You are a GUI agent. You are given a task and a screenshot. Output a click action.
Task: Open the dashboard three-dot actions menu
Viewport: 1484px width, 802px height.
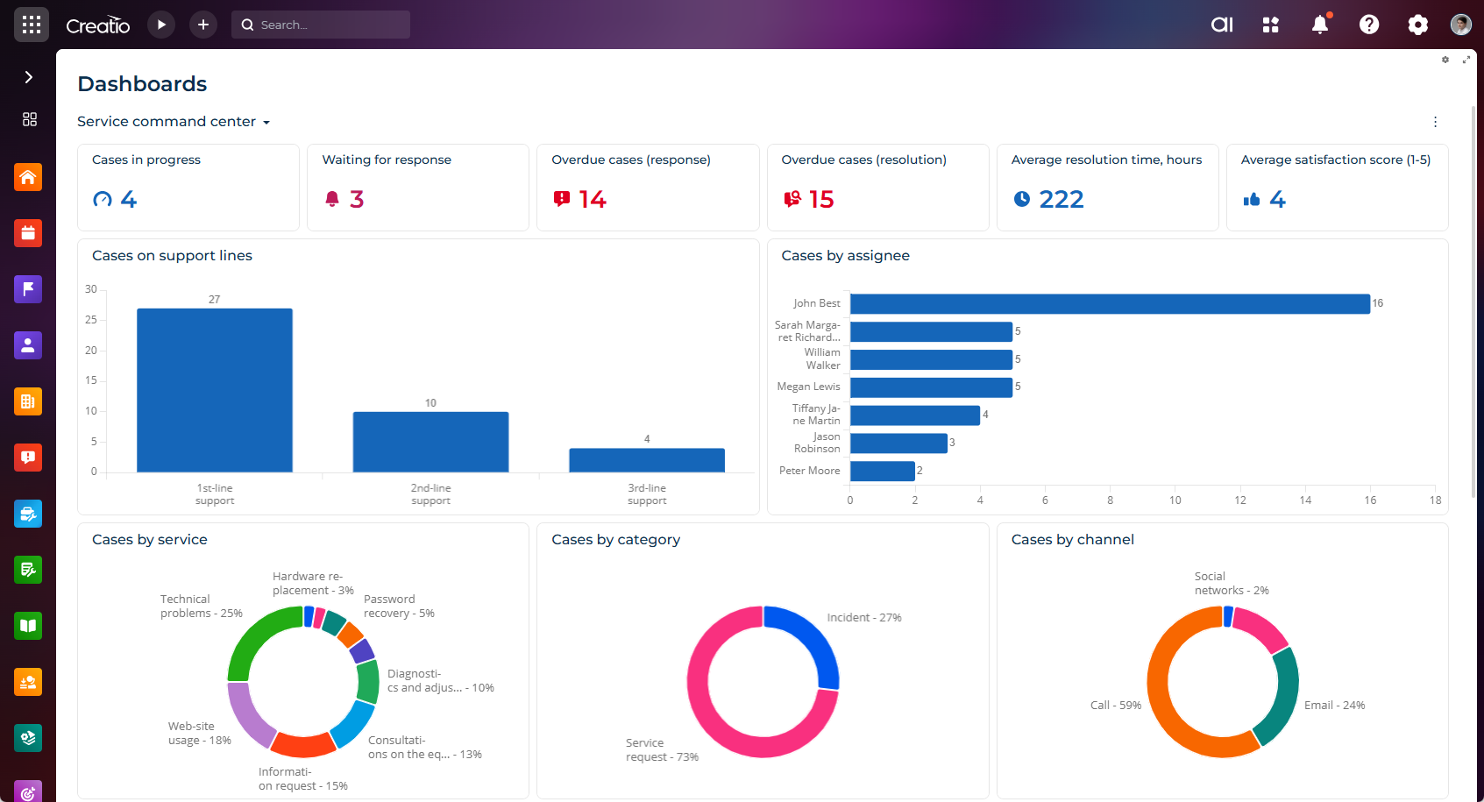click(1435, 122)
